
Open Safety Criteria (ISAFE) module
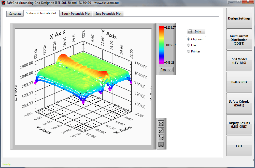239,103
